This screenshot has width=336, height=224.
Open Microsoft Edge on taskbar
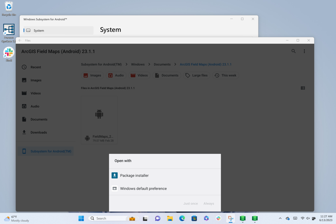point(182,218)
